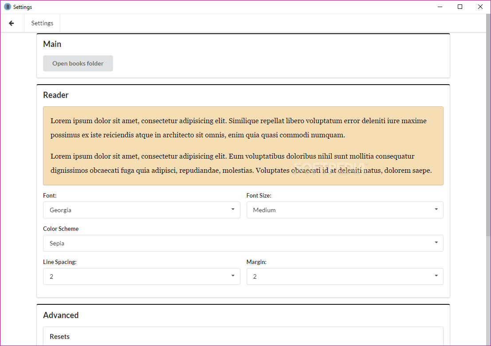The height and width of the screenshot is (346, 491).
Task: Expand the Color Scheme dropdown set to Sepia
Action: pos(243,243)
